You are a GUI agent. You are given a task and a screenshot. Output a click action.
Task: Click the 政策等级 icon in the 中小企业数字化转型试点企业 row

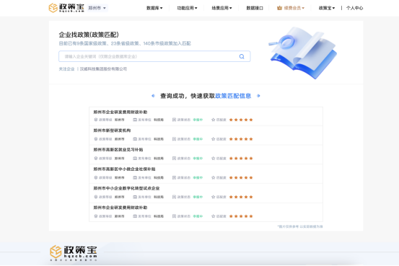pos(96,197)
